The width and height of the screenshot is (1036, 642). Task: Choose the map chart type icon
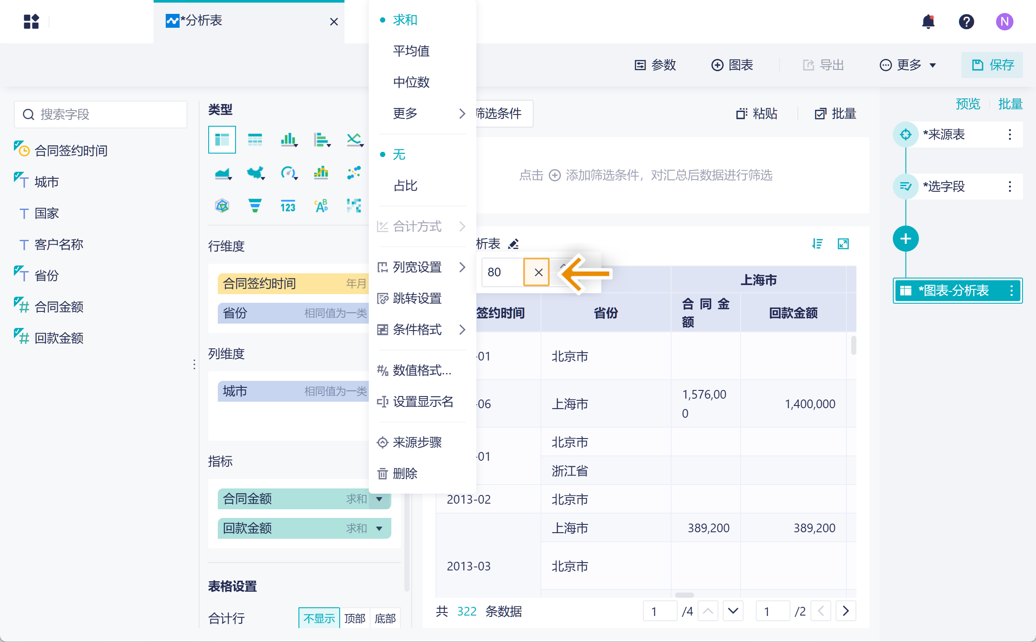(x=256, y=173)
